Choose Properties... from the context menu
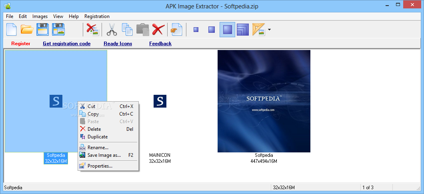This screenshot has height=194, width=424. [x=108, y=166]
